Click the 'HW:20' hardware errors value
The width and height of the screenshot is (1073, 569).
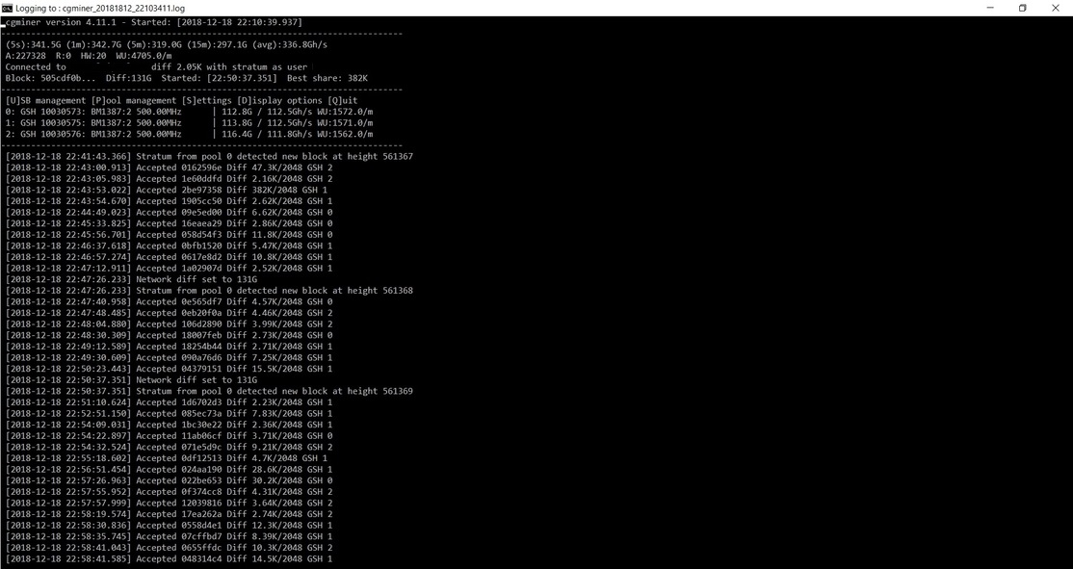[93, 56]
